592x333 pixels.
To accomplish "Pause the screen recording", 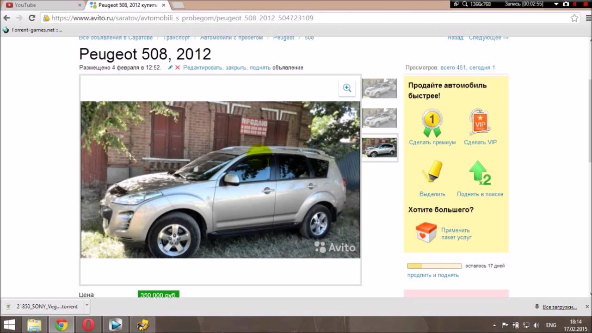I will [x=575, y=4].
